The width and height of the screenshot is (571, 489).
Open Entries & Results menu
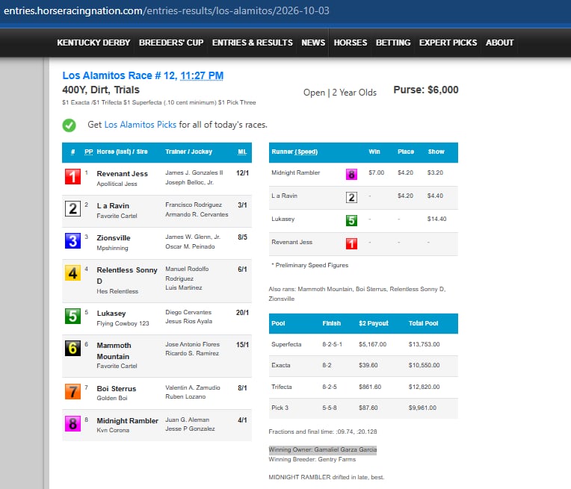coord(253,43)
